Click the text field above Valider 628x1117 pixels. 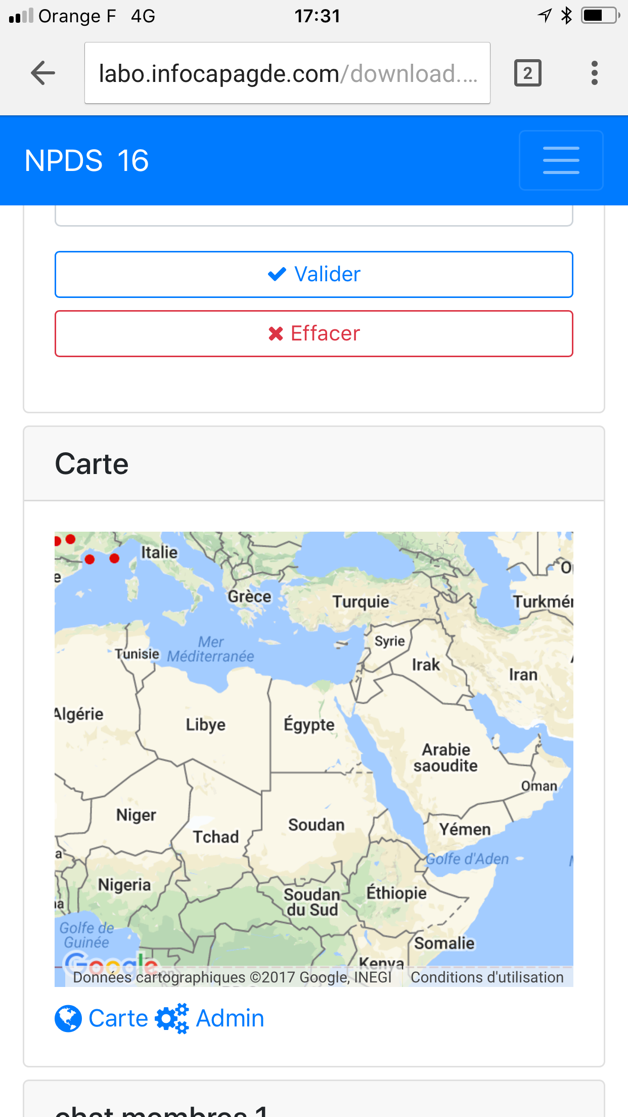314,215
